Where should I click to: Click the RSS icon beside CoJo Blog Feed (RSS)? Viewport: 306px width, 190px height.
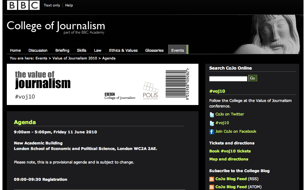pyautogui.click(x=212, y=179)
